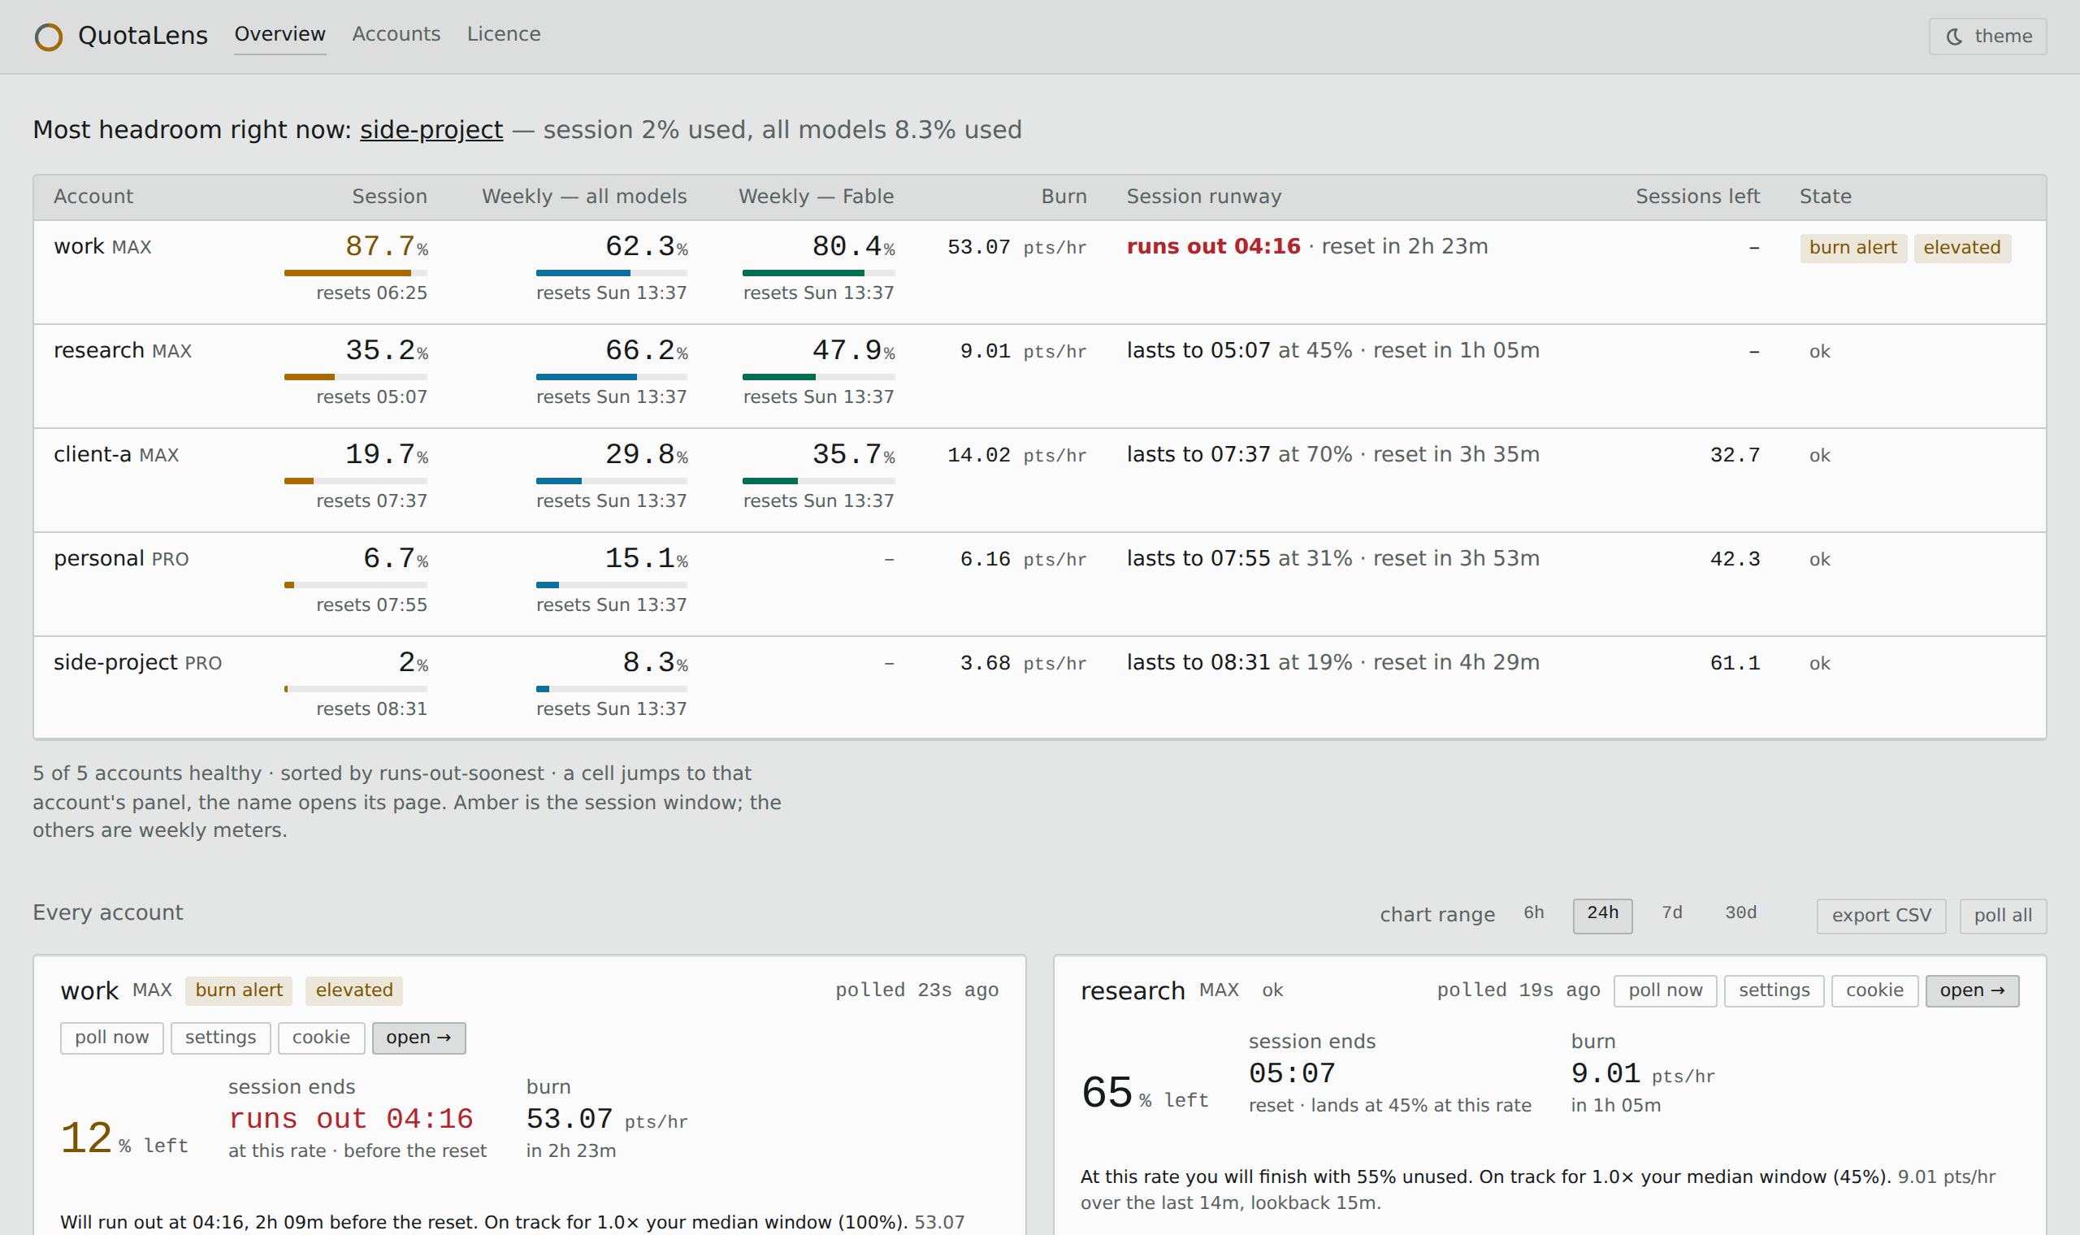Viewport: 2080px width, 1235px height.
Task: Switch to the Accounts tab
Action: coord(396,34)
